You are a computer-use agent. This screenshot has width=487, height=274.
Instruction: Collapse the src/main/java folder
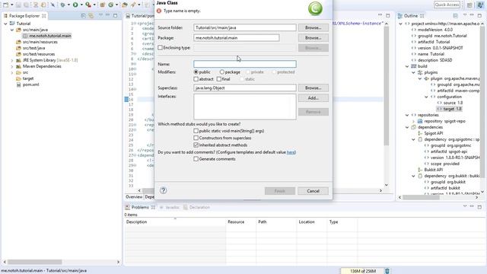point(12,30)
